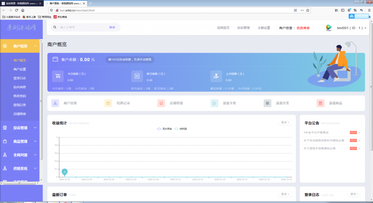The width and height of the screenshot is (373, 203).
Task: Open the test001 user dropdown
Action: pyautogui.click(x=351, y=28)
